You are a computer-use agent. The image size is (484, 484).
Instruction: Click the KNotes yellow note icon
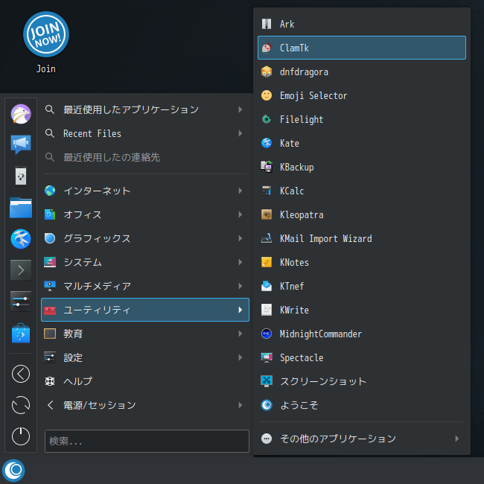tap(267, 262)
